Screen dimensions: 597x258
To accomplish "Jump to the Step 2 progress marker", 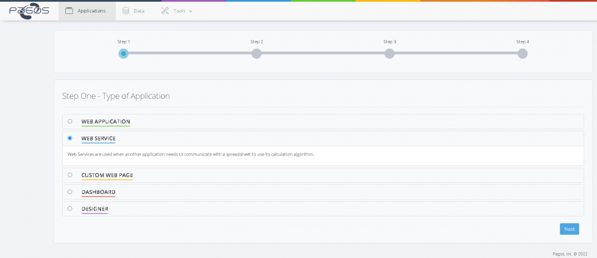I will coord(256,54).
